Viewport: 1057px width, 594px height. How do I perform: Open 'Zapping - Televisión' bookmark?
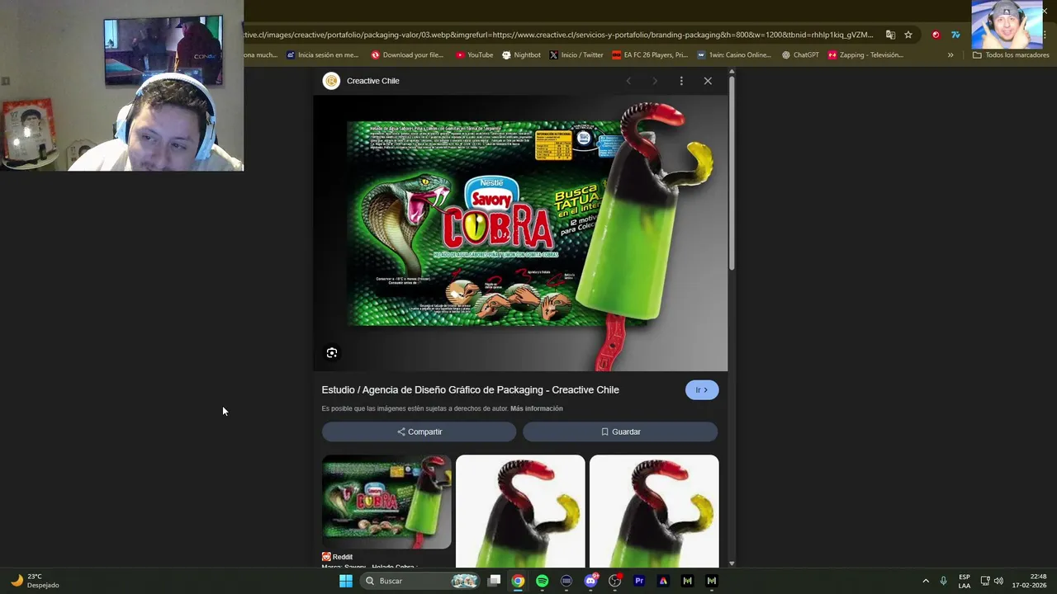pyautogui.click(x=865, y=55)
